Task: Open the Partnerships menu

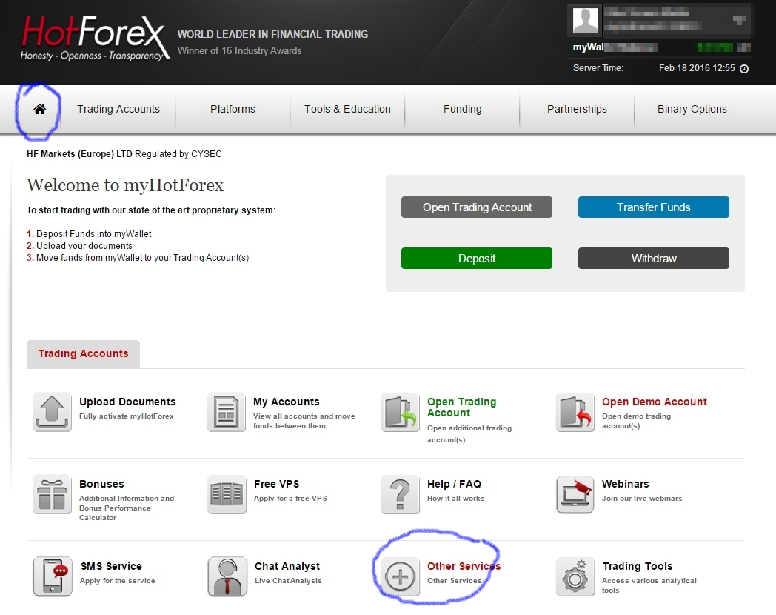Action: pos(577,109)
